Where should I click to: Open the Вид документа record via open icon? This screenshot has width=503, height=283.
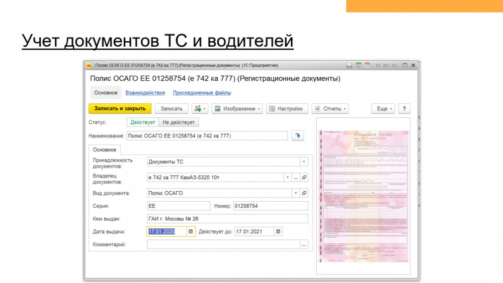point(304,193)
